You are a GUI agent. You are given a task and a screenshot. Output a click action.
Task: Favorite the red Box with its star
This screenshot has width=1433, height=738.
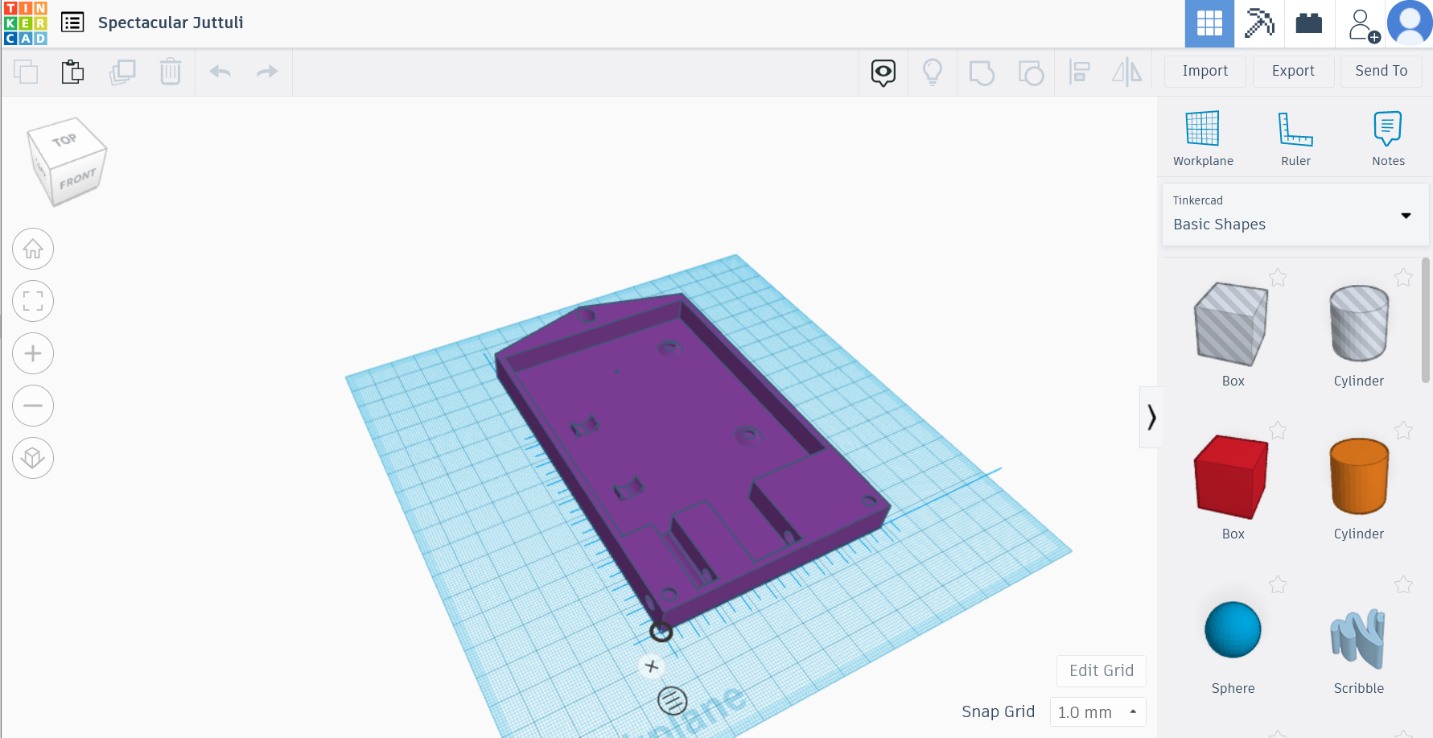1278,431
